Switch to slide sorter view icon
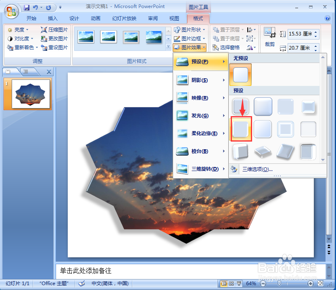336x290 pixels. tap(232, 284)
